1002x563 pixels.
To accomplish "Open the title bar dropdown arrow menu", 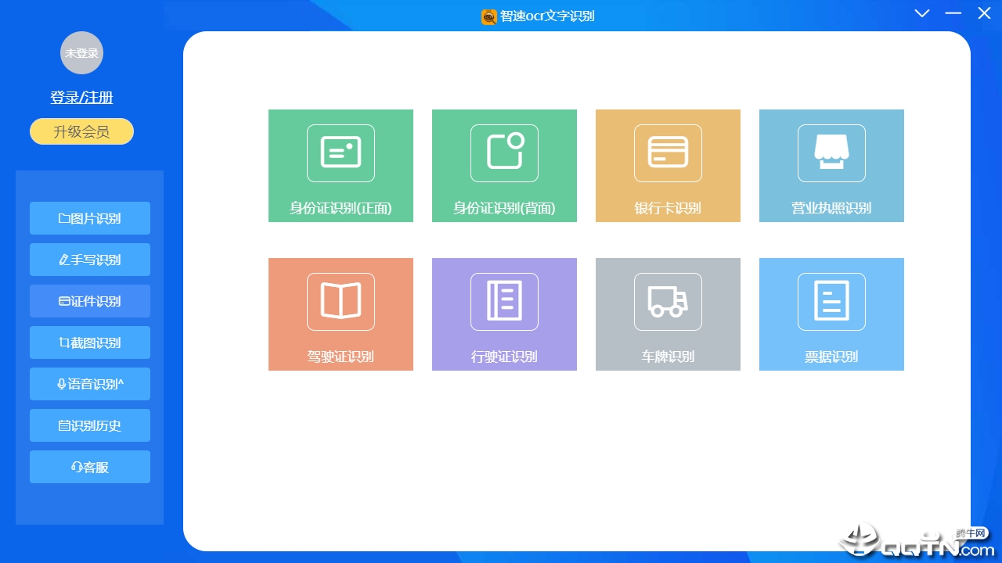I will click(x=922, y=13).
